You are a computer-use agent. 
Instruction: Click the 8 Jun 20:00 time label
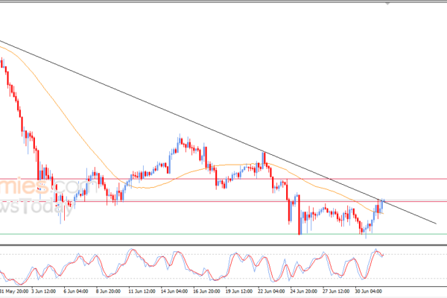108,291
